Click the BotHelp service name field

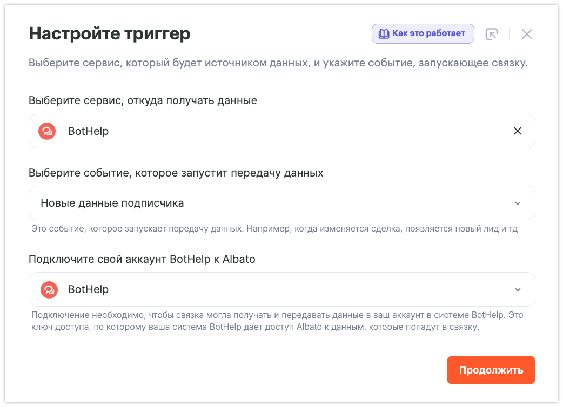point(88,131)
